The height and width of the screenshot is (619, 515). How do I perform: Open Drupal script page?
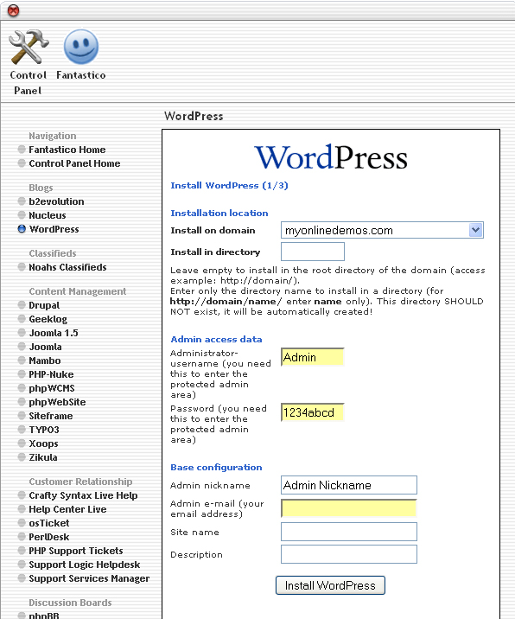[x=44, y=305]
